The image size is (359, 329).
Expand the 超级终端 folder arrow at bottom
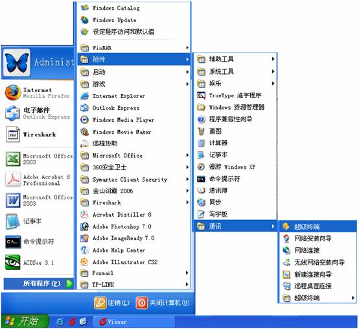(353, 298)
